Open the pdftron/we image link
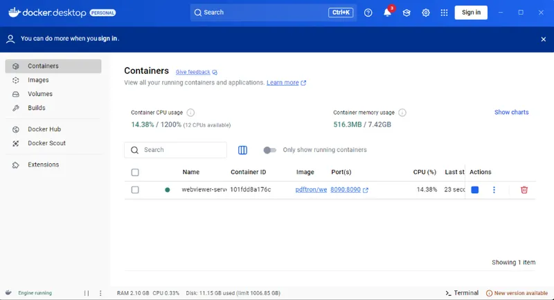This screenshot has width=554, height=300. point(311,189)
